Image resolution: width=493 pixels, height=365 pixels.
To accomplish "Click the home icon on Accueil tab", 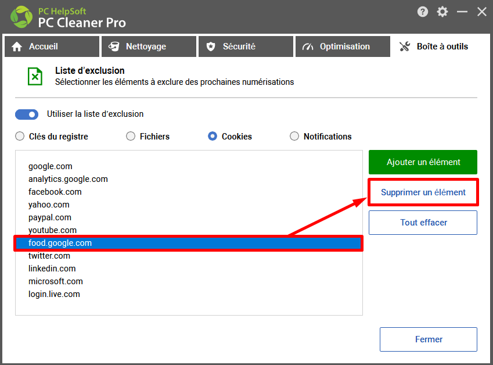I will (x=17, y=46).
